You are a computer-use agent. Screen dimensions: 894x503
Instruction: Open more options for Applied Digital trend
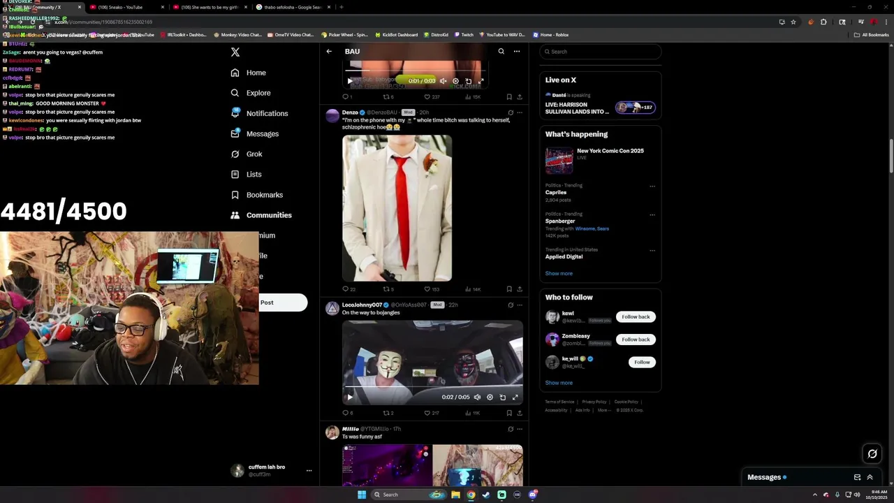pos(652,250)
